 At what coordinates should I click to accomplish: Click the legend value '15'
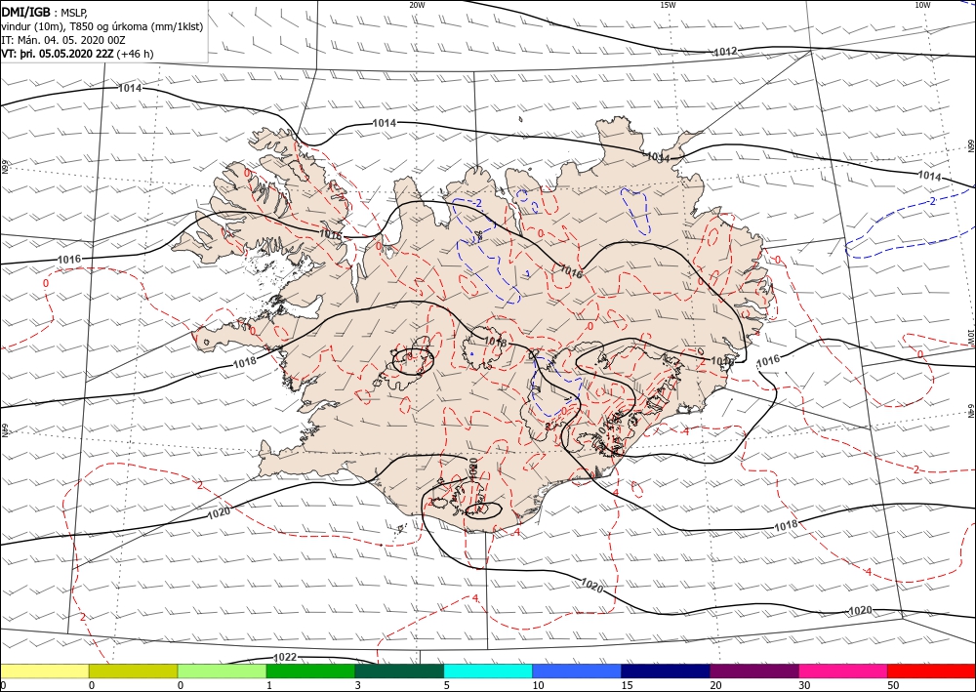point(627,686)
